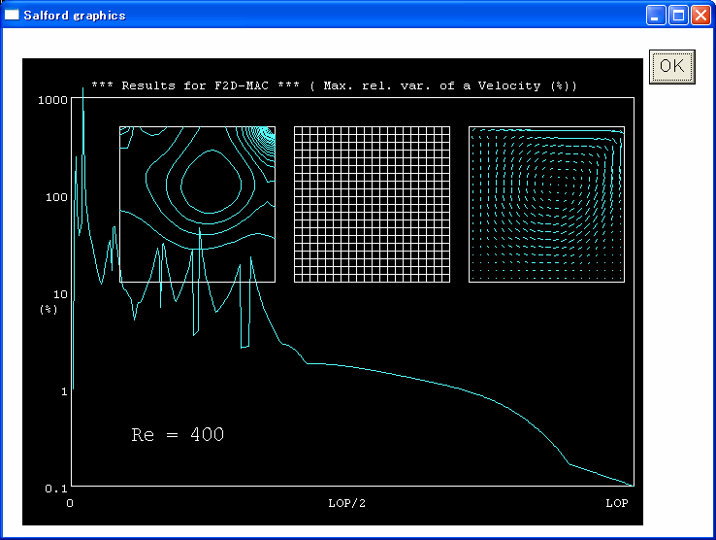Click the white computational grid thumbnail
The width and height of the screenshot is (716, 540).
372,204
